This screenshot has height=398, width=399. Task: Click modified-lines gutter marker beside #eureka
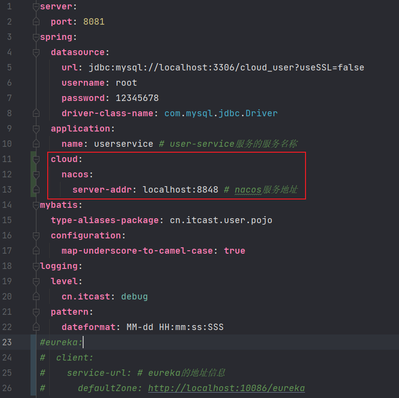click(33, 342)
